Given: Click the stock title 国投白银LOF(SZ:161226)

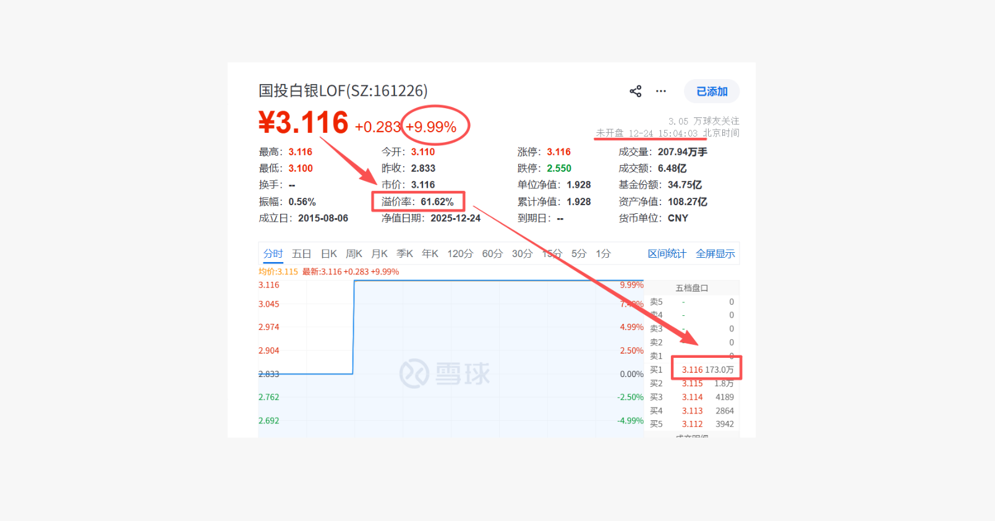Looking at the screenshot, I should click(343, 91).
